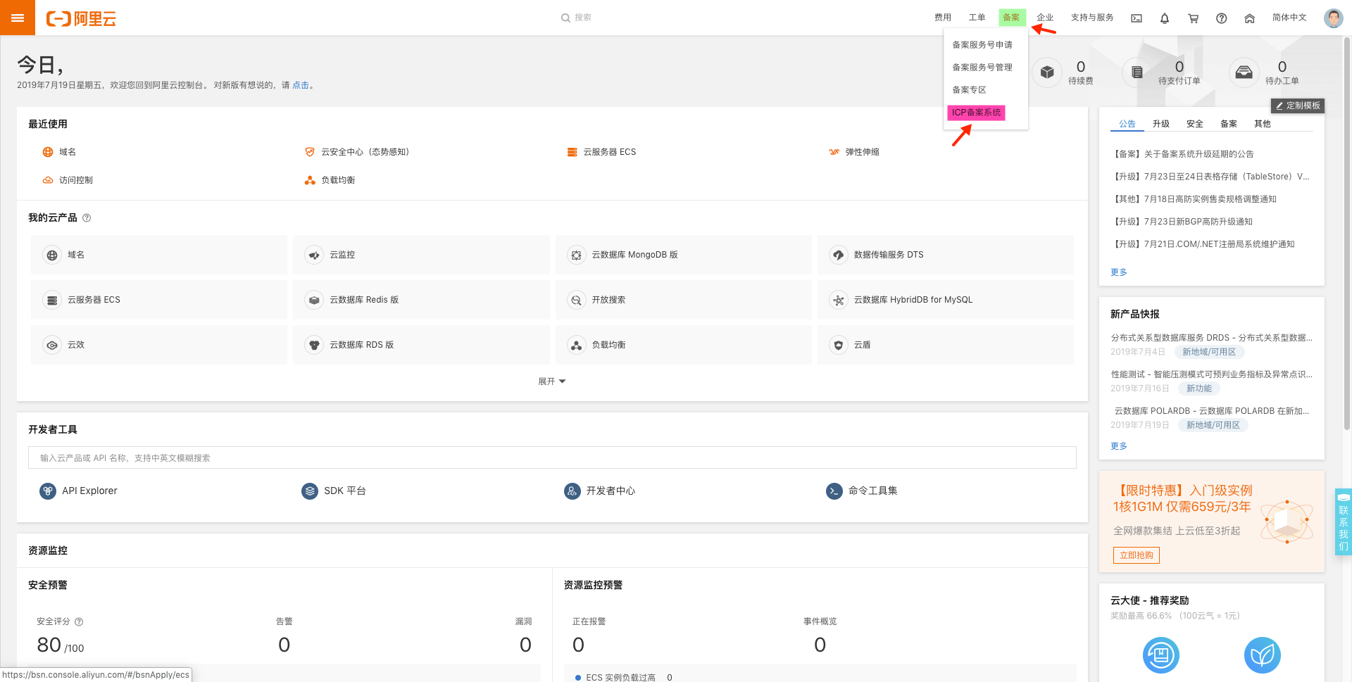
Task: Open the user avatar profile
Action: pos(1333,18)
